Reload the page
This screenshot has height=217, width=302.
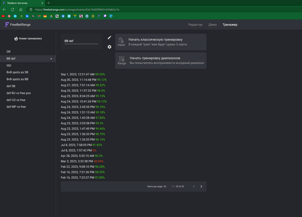point(13,9)
